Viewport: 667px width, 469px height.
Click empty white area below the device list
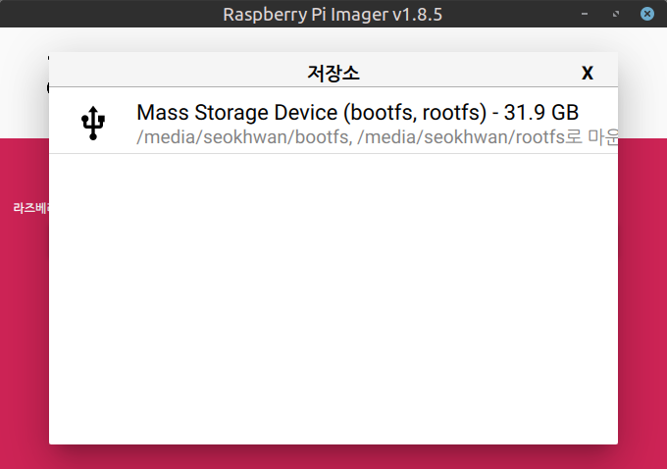point(333,294)
